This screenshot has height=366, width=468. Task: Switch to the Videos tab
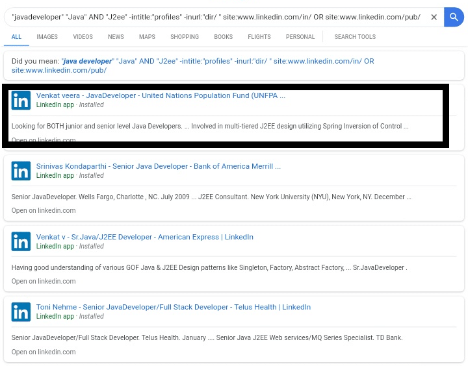[83, 36]
